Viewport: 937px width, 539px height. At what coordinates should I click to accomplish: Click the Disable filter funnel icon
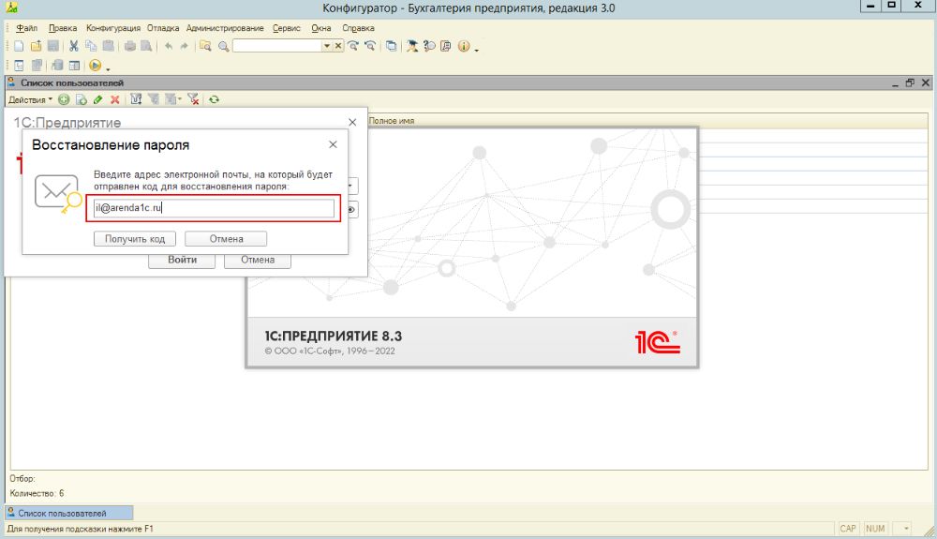(193, 99)
